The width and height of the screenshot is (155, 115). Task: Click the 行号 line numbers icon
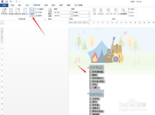click(x=37, y=12)
